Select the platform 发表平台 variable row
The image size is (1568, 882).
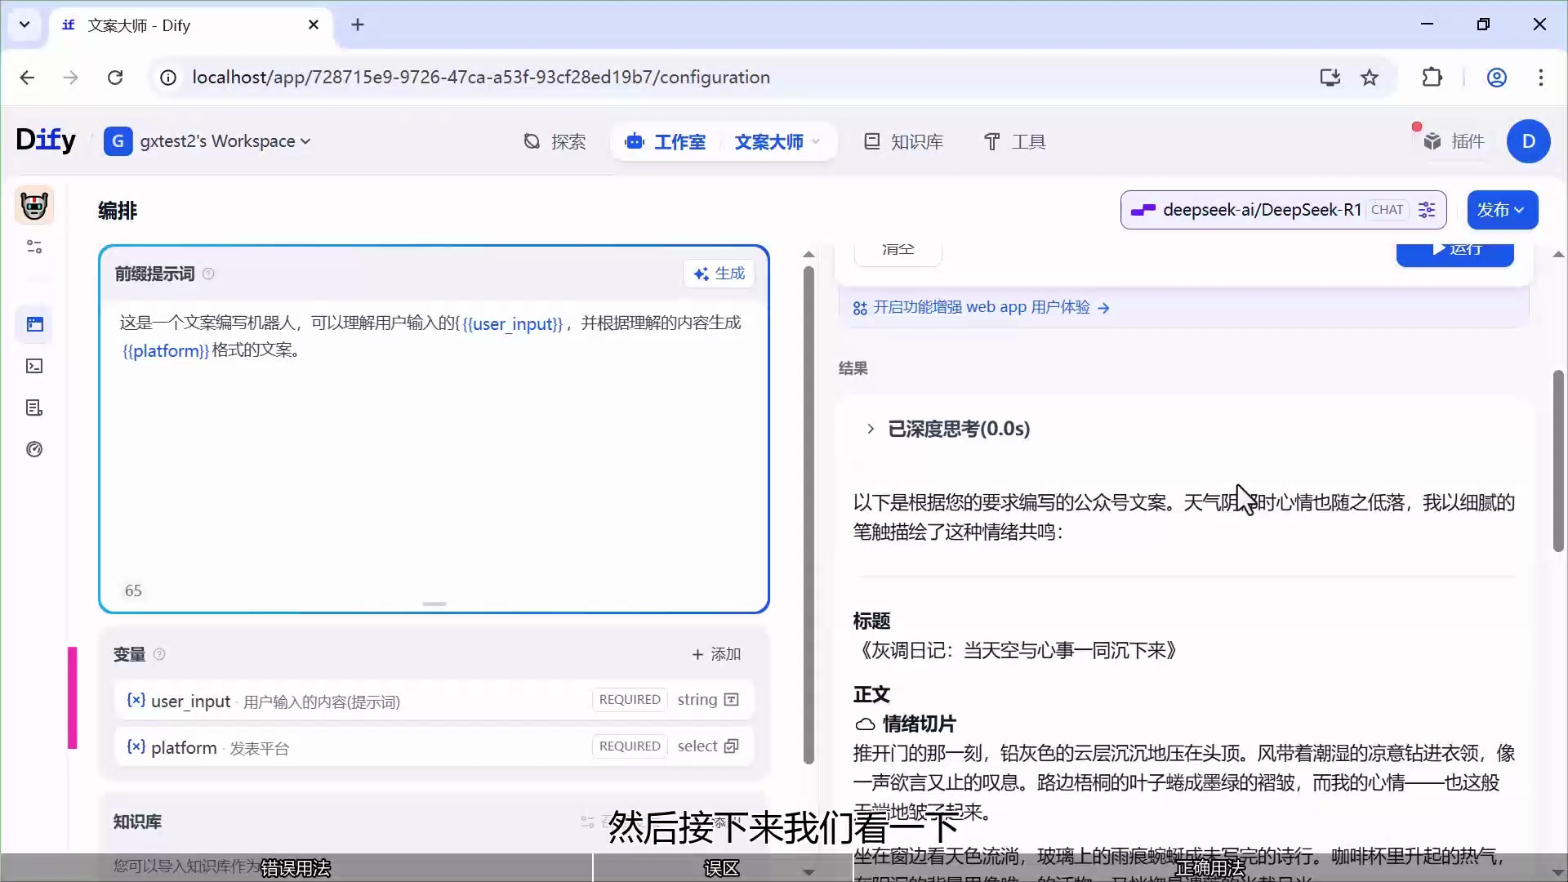pos(434,746)
